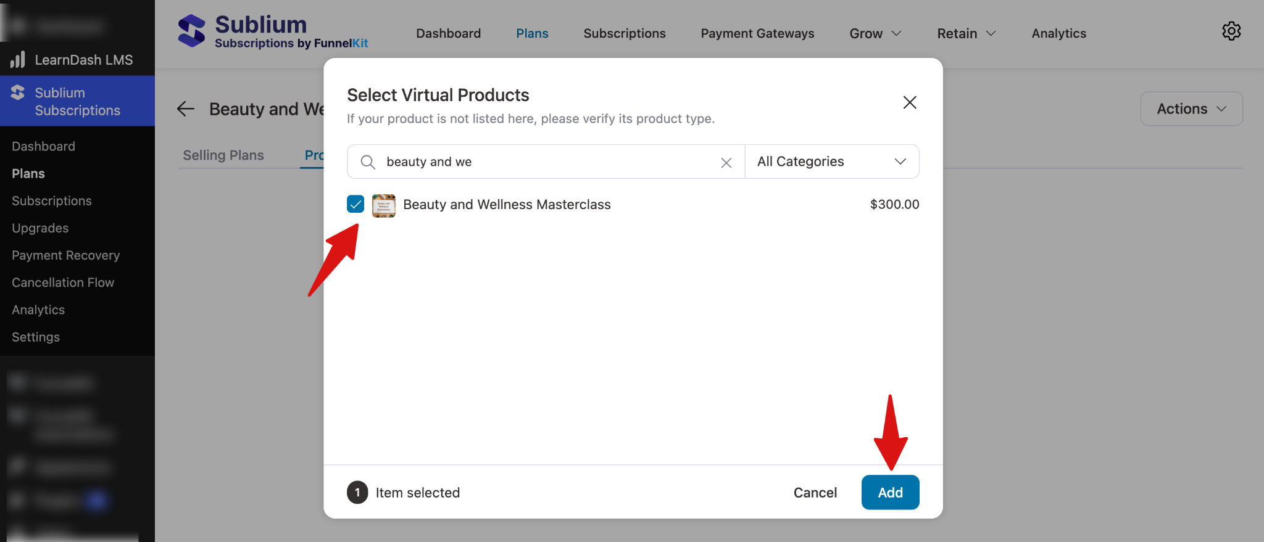Expand the Grow menu

tap(876, 33)
